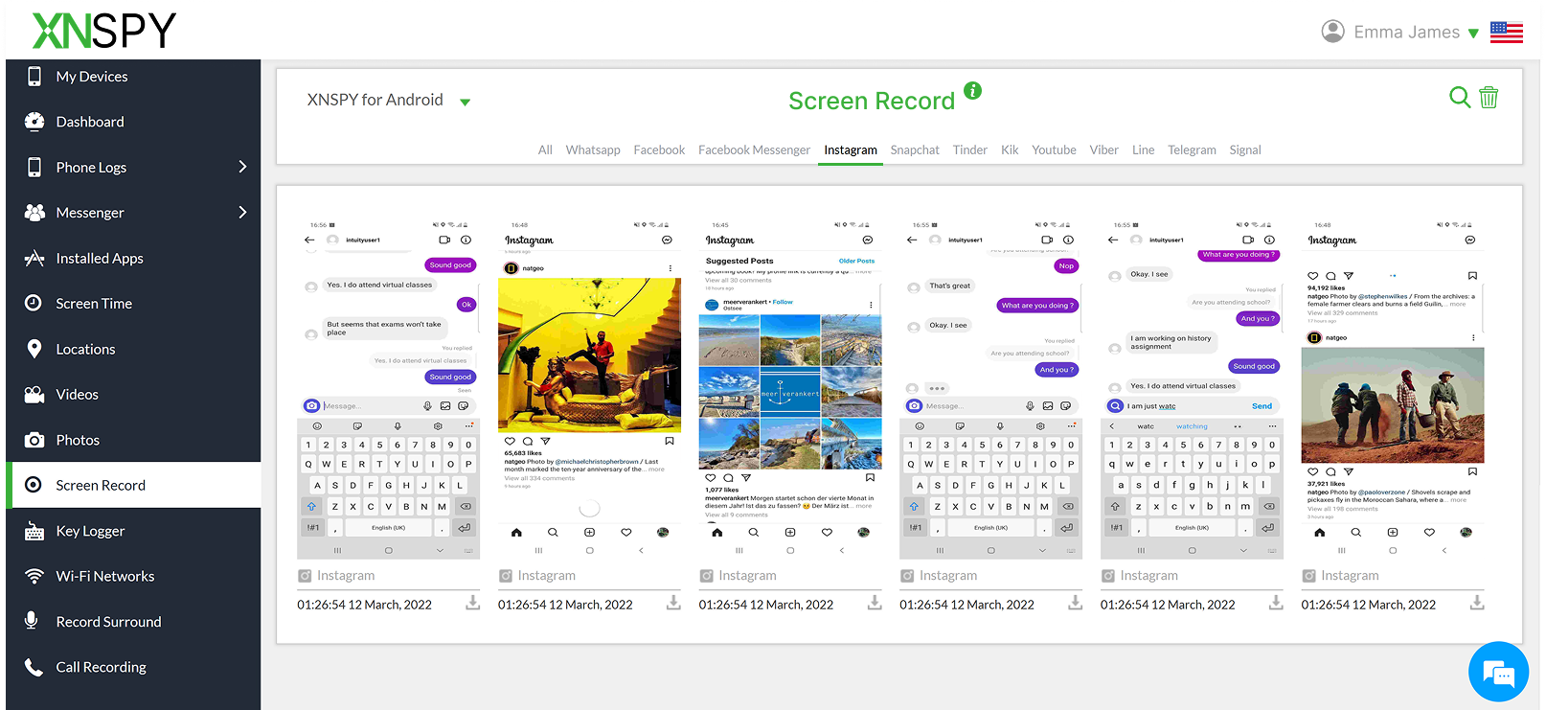Switch to the Snapchat tab
The height and width of the screenshot is (710, 1546).
click(915, 150)
